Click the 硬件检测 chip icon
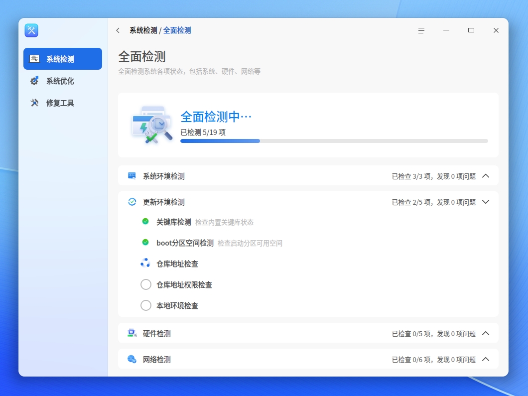The image size is (528, 396). click(132, 333)
